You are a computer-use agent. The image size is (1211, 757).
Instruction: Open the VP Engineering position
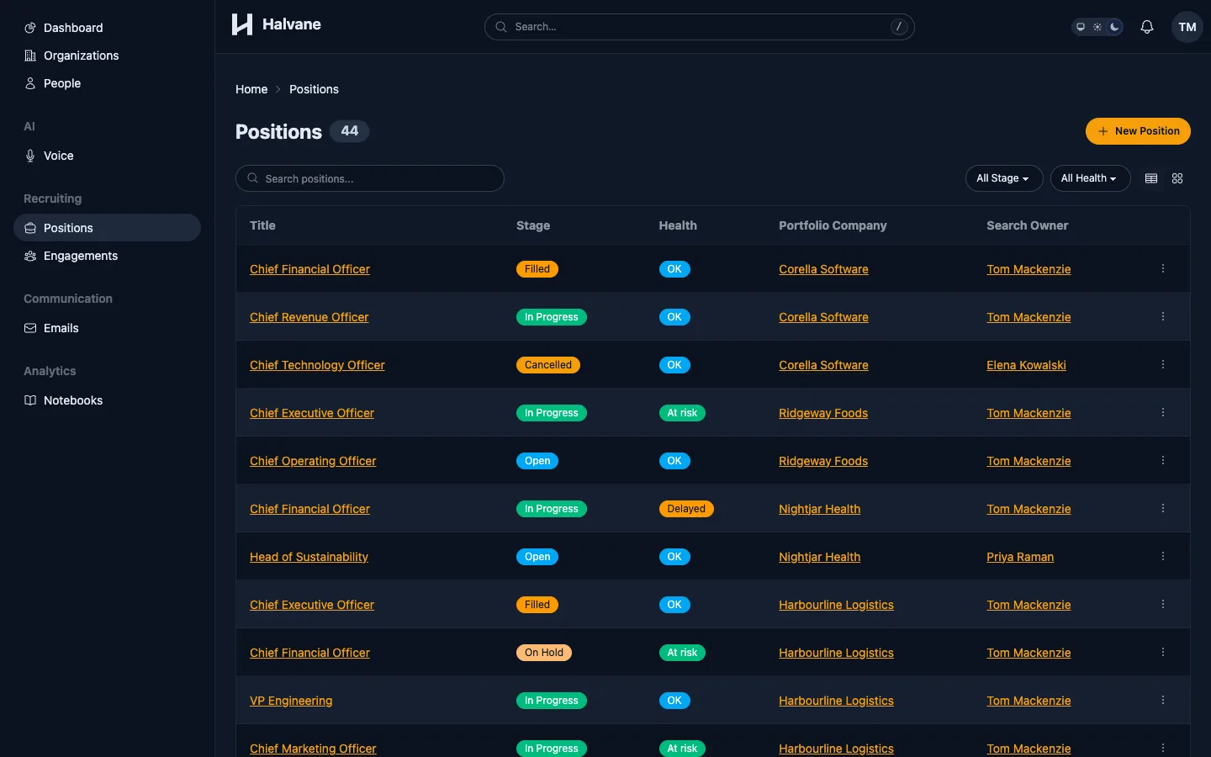click(291, 701)
